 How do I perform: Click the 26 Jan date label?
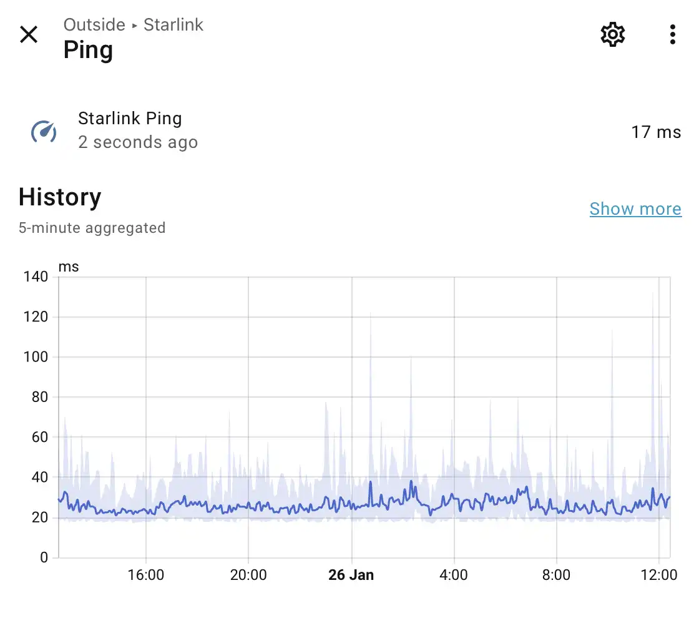[x=351, y=575]
